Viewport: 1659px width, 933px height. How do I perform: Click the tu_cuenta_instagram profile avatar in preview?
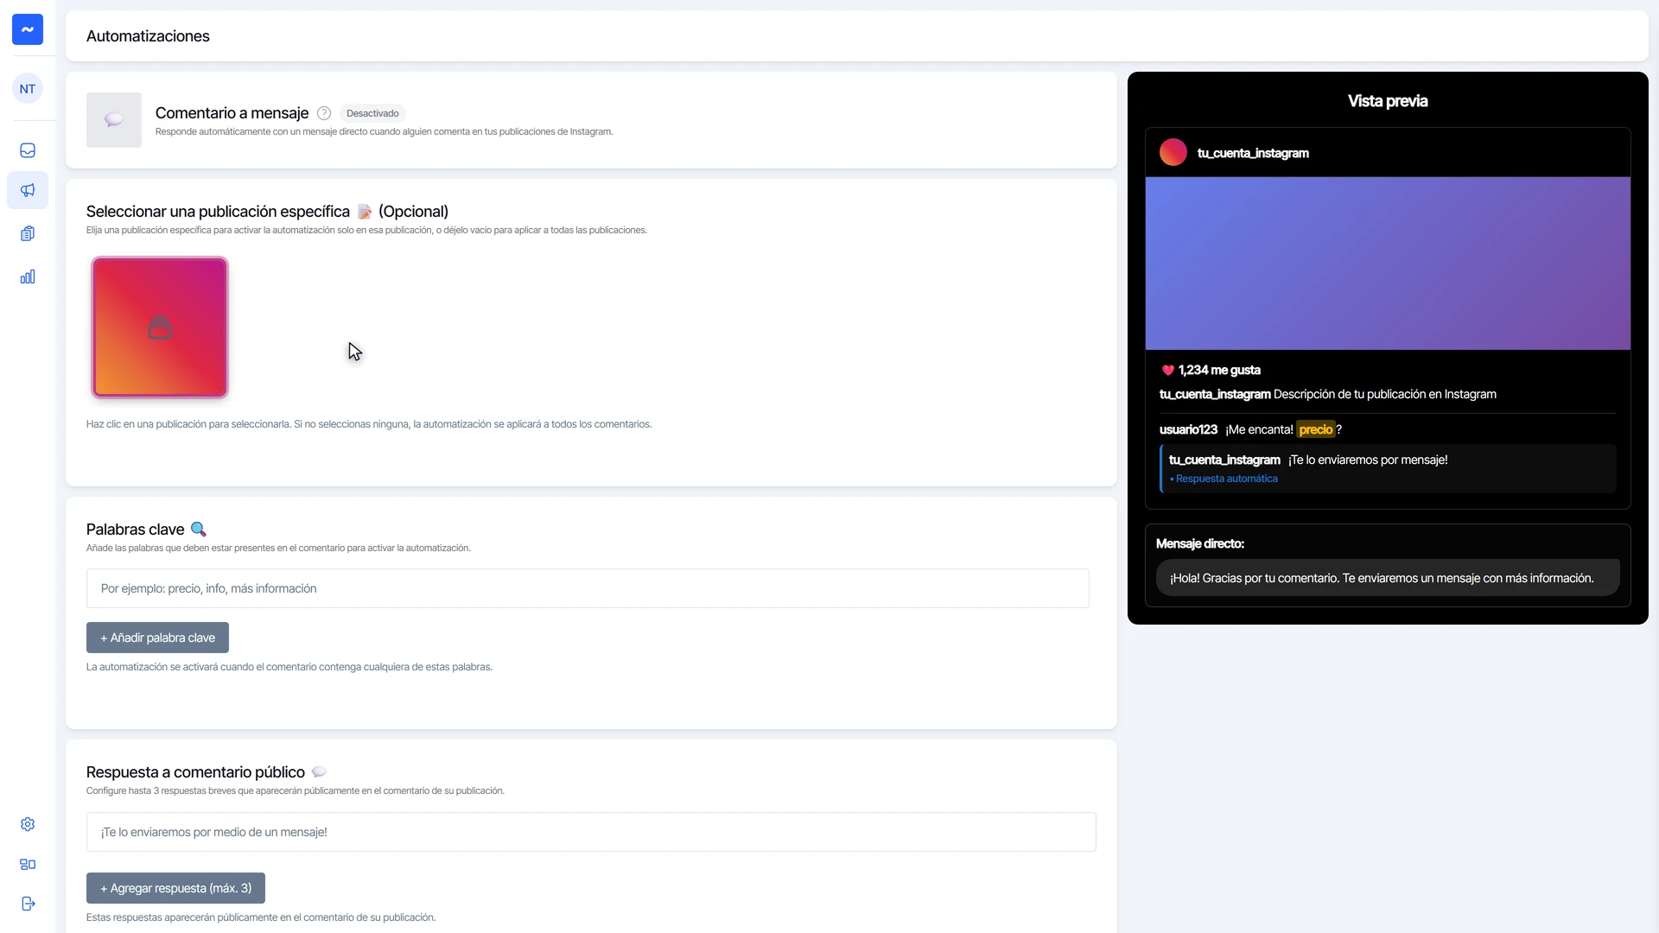(1173, 153)
